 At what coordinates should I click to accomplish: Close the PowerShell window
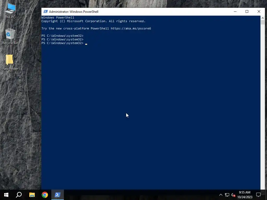click(259, 11)
